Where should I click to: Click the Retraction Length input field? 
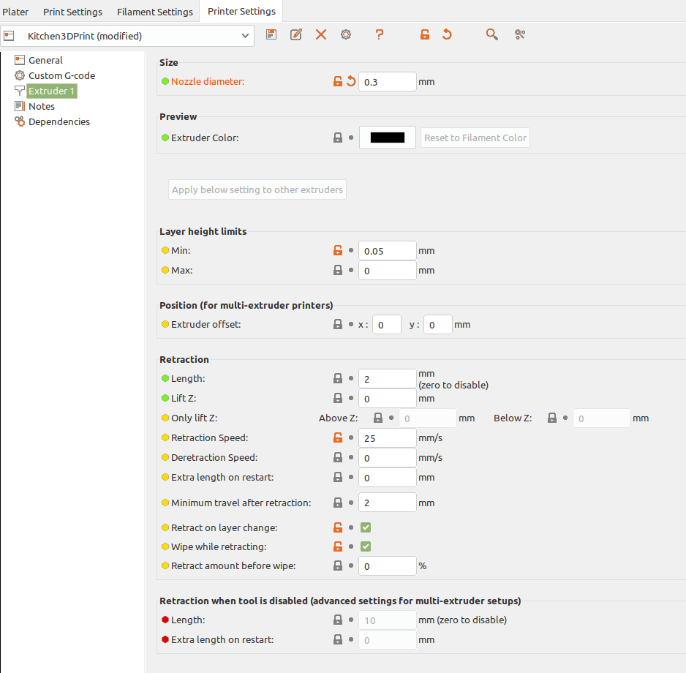[x=387, y=379]
